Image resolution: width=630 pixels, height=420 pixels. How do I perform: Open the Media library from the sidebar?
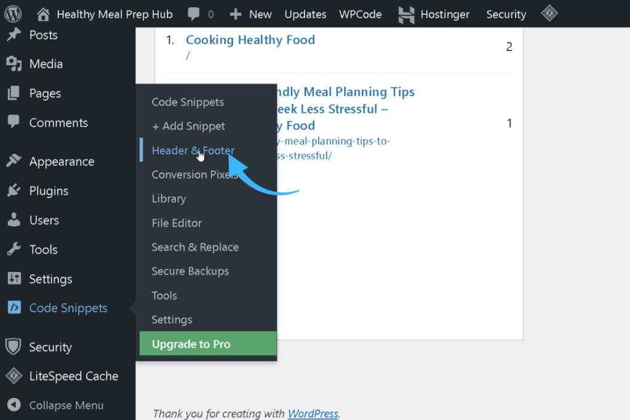pos(14,64)
